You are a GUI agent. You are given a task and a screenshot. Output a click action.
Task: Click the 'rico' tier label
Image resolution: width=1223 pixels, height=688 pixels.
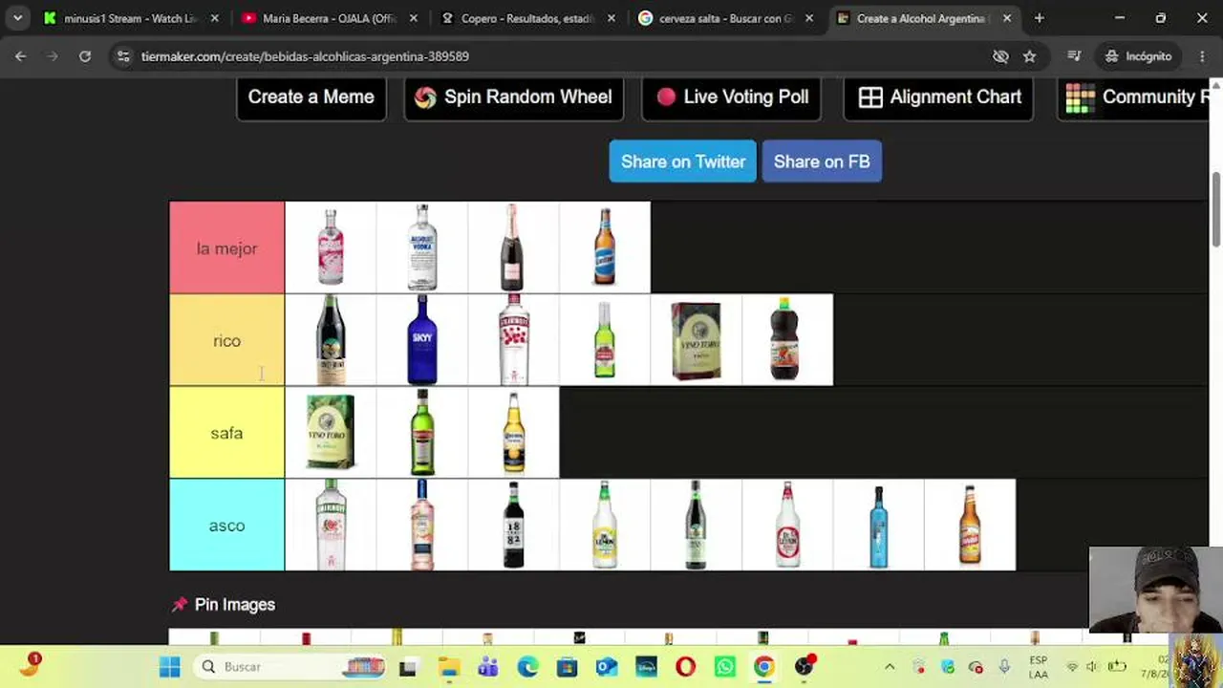click(226, 341)
